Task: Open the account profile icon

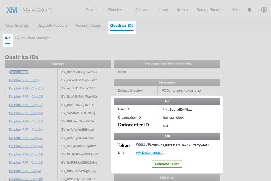Action: tap(264, 9)
